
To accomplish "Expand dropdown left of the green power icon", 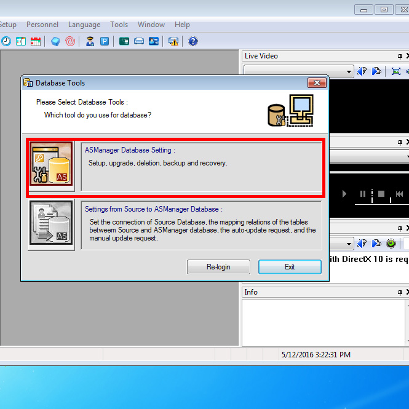I will [349, 244].
